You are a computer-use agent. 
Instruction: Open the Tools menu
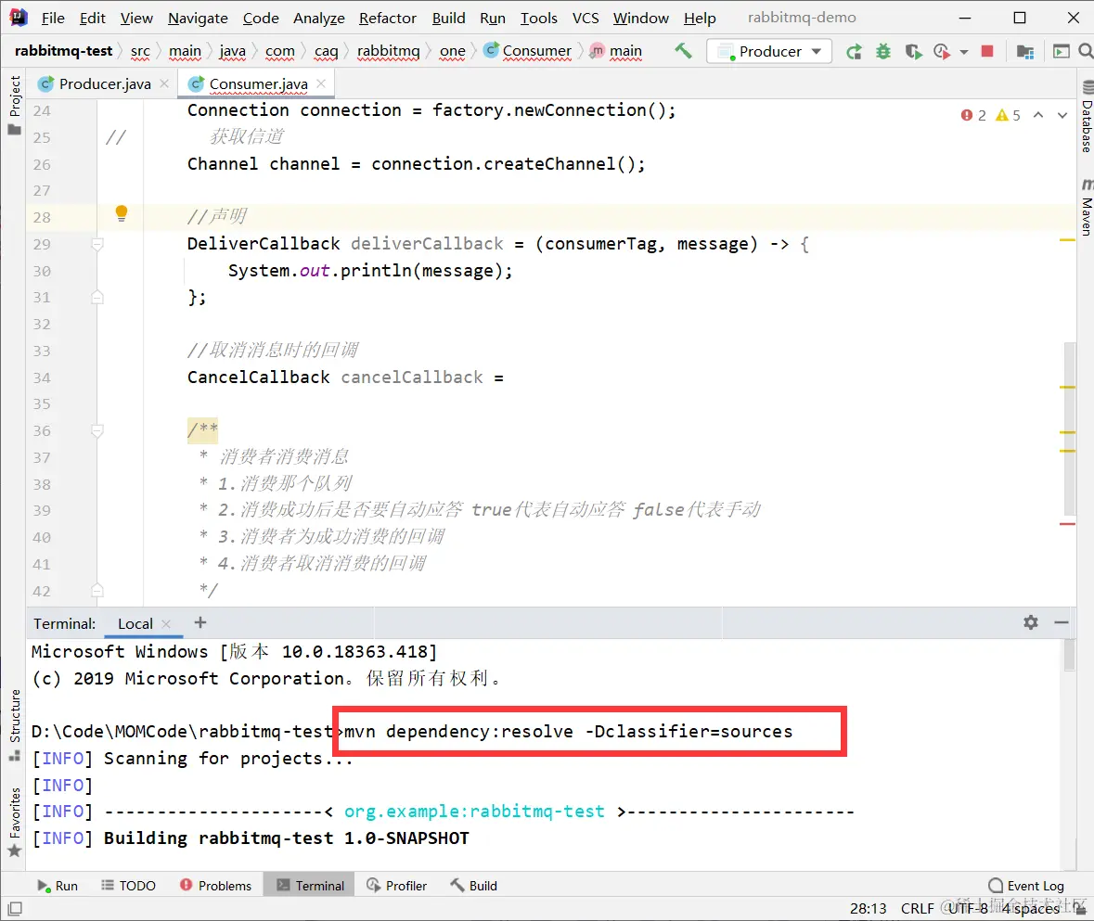[x=538, y=19]
